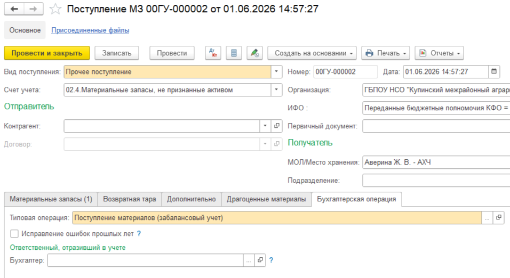Viewport: 510px width, 278px height.
Task: Expand the Вид поступления dropdown
Action: coord(276,71)
